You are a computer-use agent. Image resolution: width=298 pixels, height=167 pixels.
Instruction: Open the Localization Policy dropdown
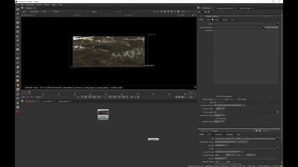tap(225, 142)
